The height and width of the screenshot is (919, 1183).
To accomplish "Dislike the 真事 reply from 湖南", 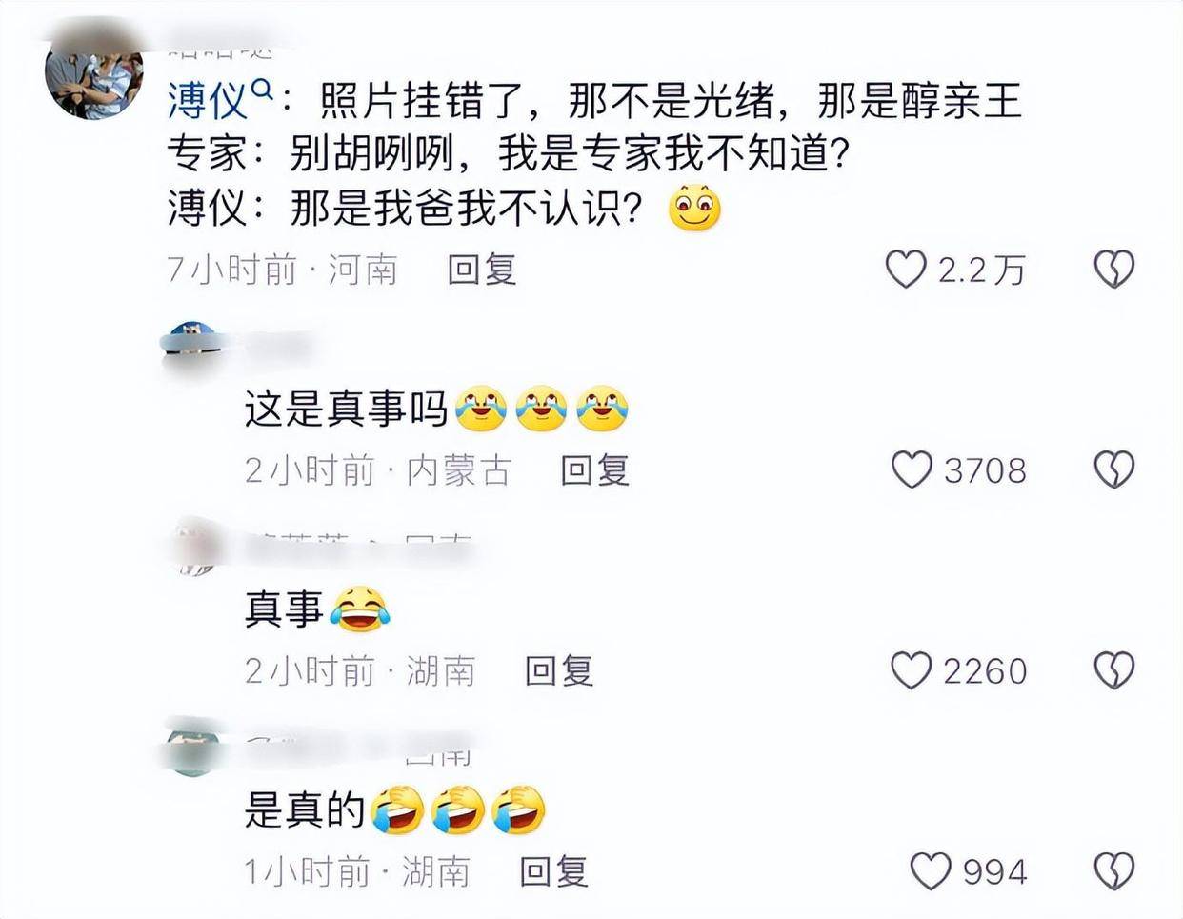I will pos(1113,671).
